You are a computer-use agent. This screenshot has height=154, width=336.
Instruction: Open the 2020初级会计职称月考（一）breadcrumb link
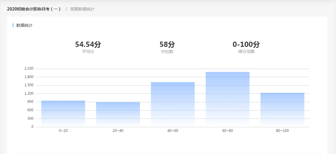tap(34, 9)
